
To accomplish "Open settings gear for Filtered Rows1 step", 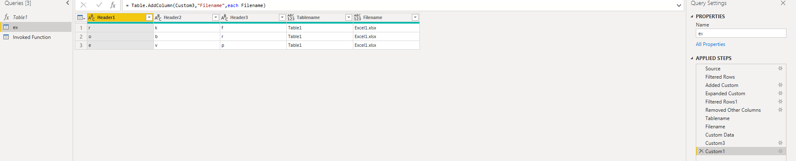I will (780, 101).
